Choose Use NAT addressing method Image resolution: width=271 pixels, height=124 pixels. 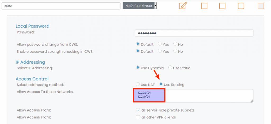[x=138, y=84]
